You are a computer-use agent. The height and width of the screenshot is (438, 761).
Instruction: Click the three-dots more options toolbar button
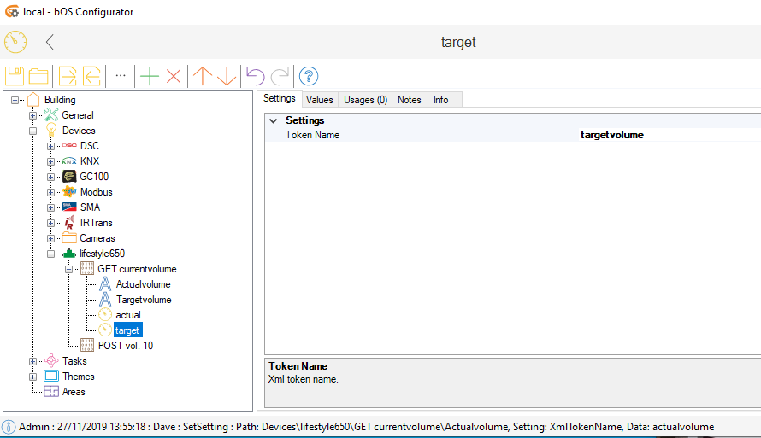[121, 76]
